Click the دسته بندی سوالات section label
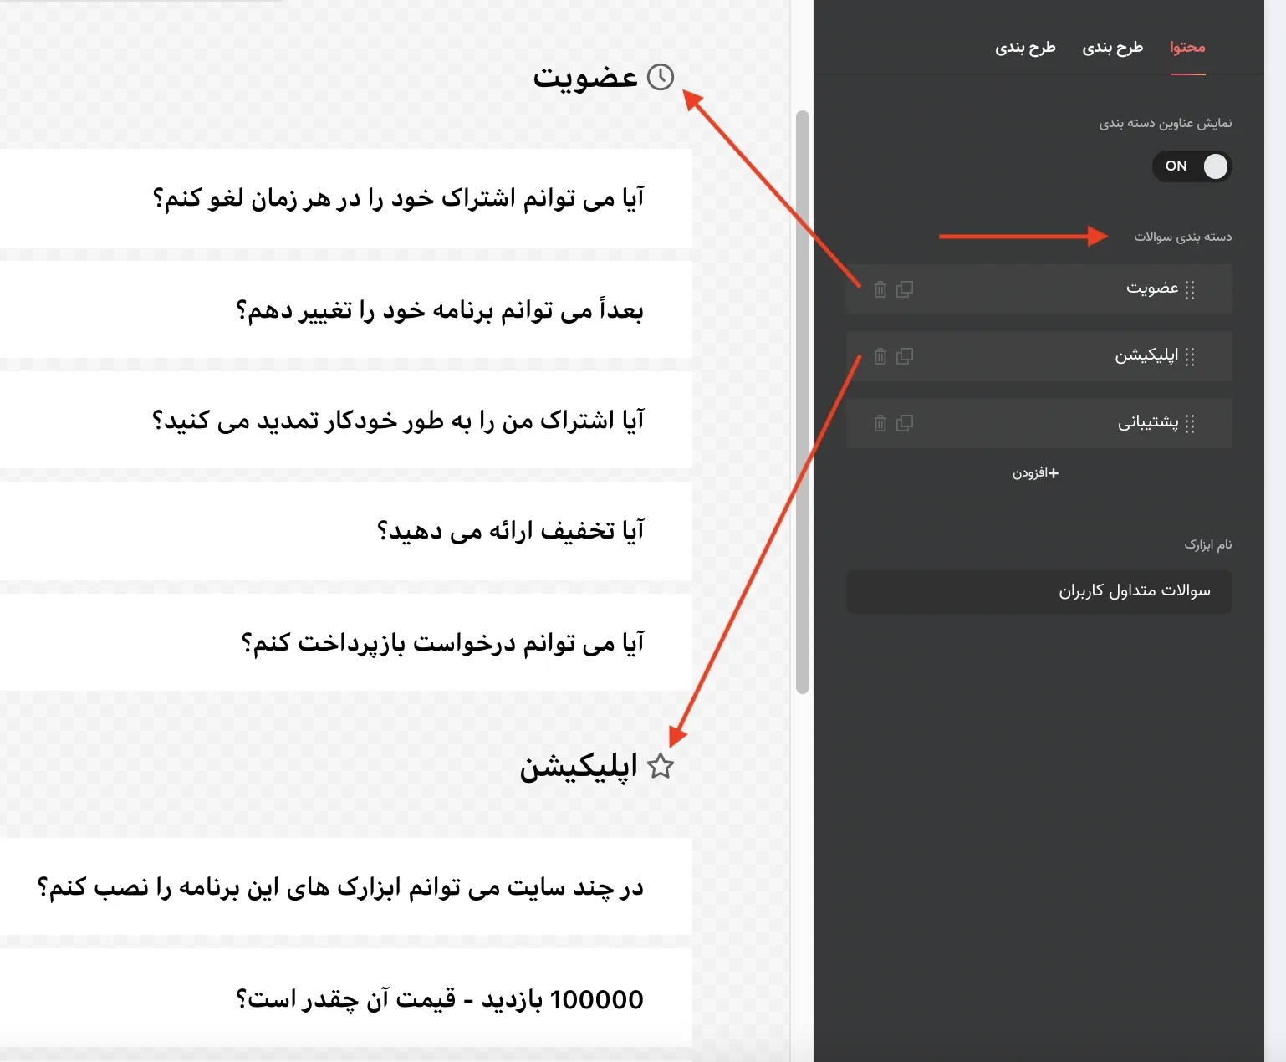 pos(1182,237)
